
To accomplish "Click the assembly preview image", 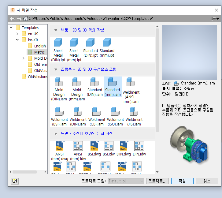I will (x=190, y=145).
